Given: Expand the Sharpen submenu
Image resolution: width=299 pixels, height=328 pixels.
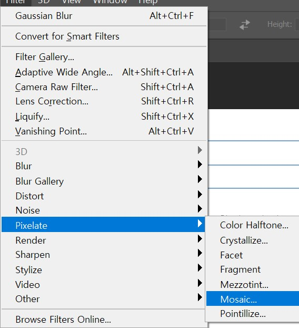Looking at the screenshot, I should (103, 255).
